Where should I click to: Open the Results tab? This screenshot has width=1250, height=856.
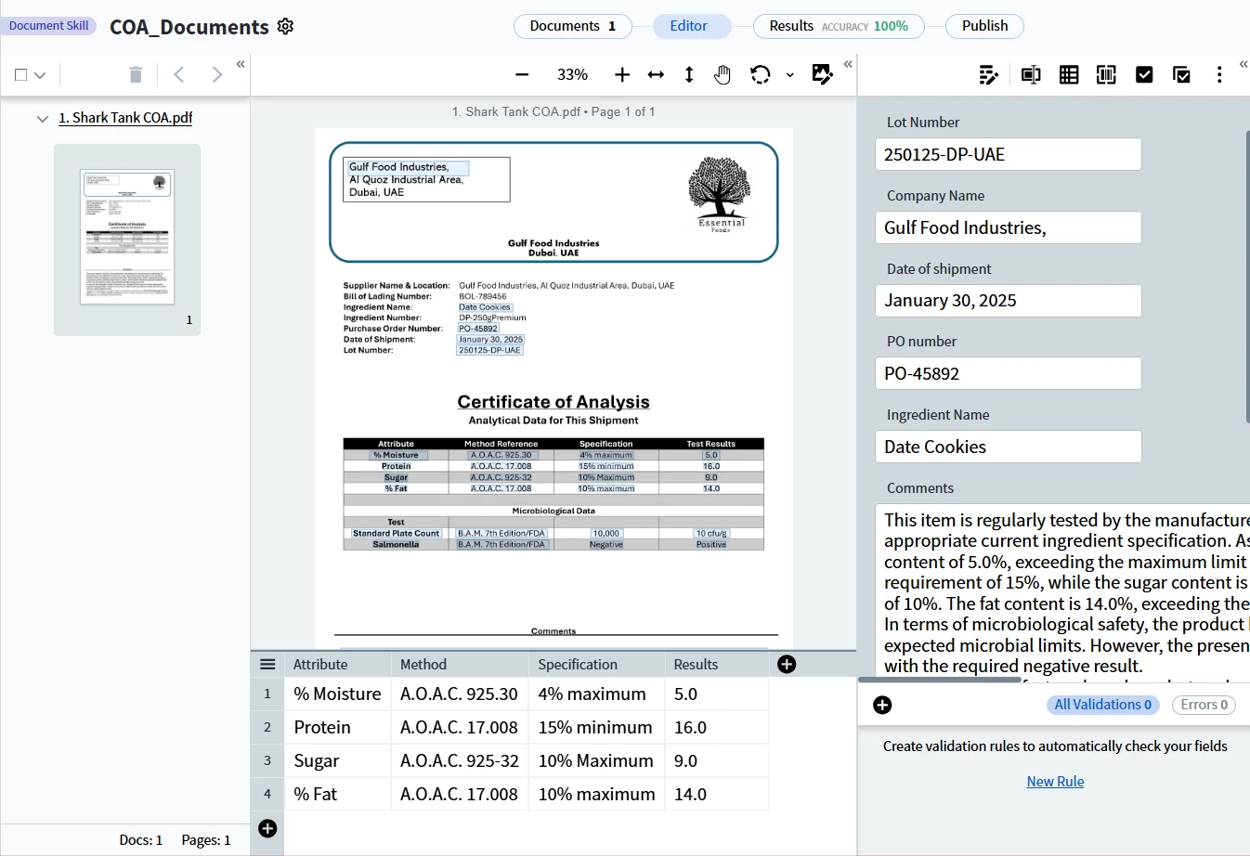pyautogui.click(x=839, y=26)
